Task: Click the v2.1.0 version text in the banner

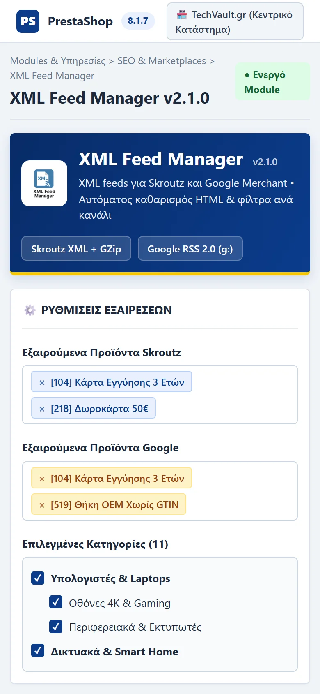Action: [265, 162]
